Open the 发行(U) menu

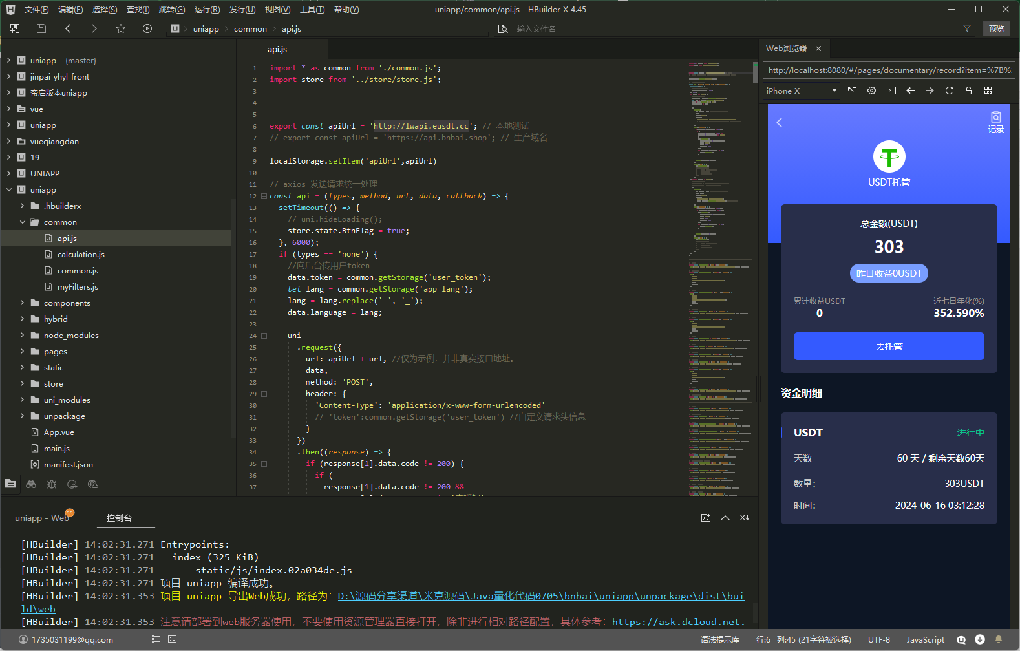click(x=242, y=9)
